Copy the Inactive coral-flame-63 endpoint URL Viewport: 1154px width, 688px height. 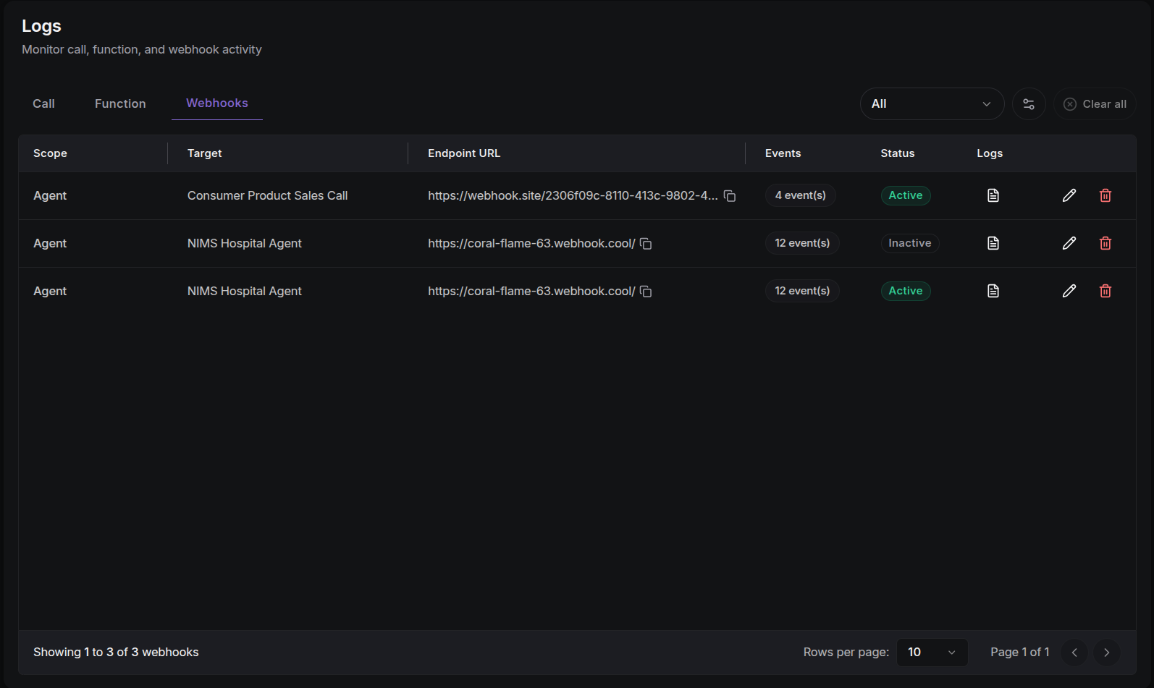coord(646,244)
